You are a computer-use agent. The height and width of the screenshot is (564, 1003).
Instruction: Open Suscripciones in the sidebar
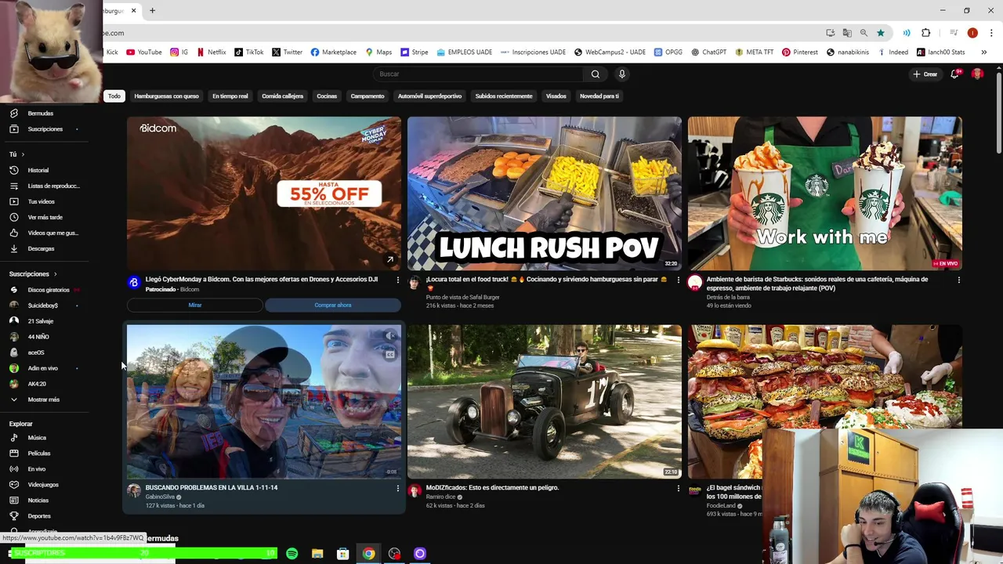[45, 129]
